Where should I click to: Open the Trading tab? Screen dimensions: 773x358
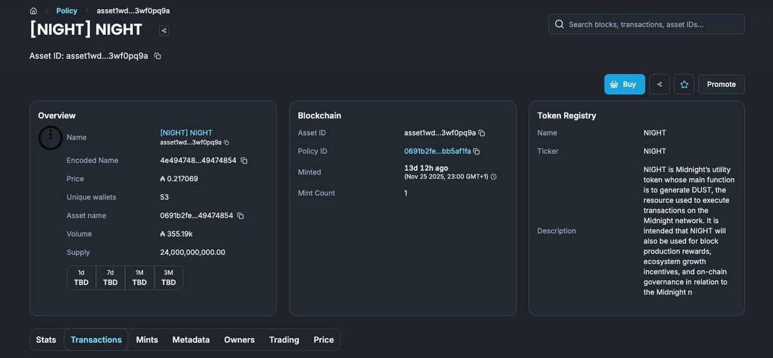(x=284, y=339)
